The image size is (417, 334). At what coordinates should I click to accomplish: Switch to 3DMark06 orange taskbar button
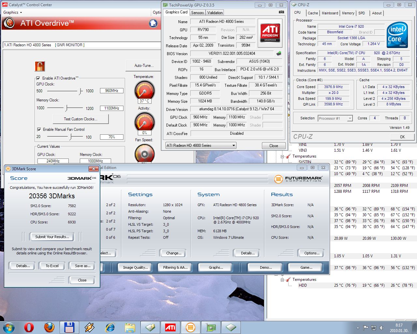click(191, 327)
